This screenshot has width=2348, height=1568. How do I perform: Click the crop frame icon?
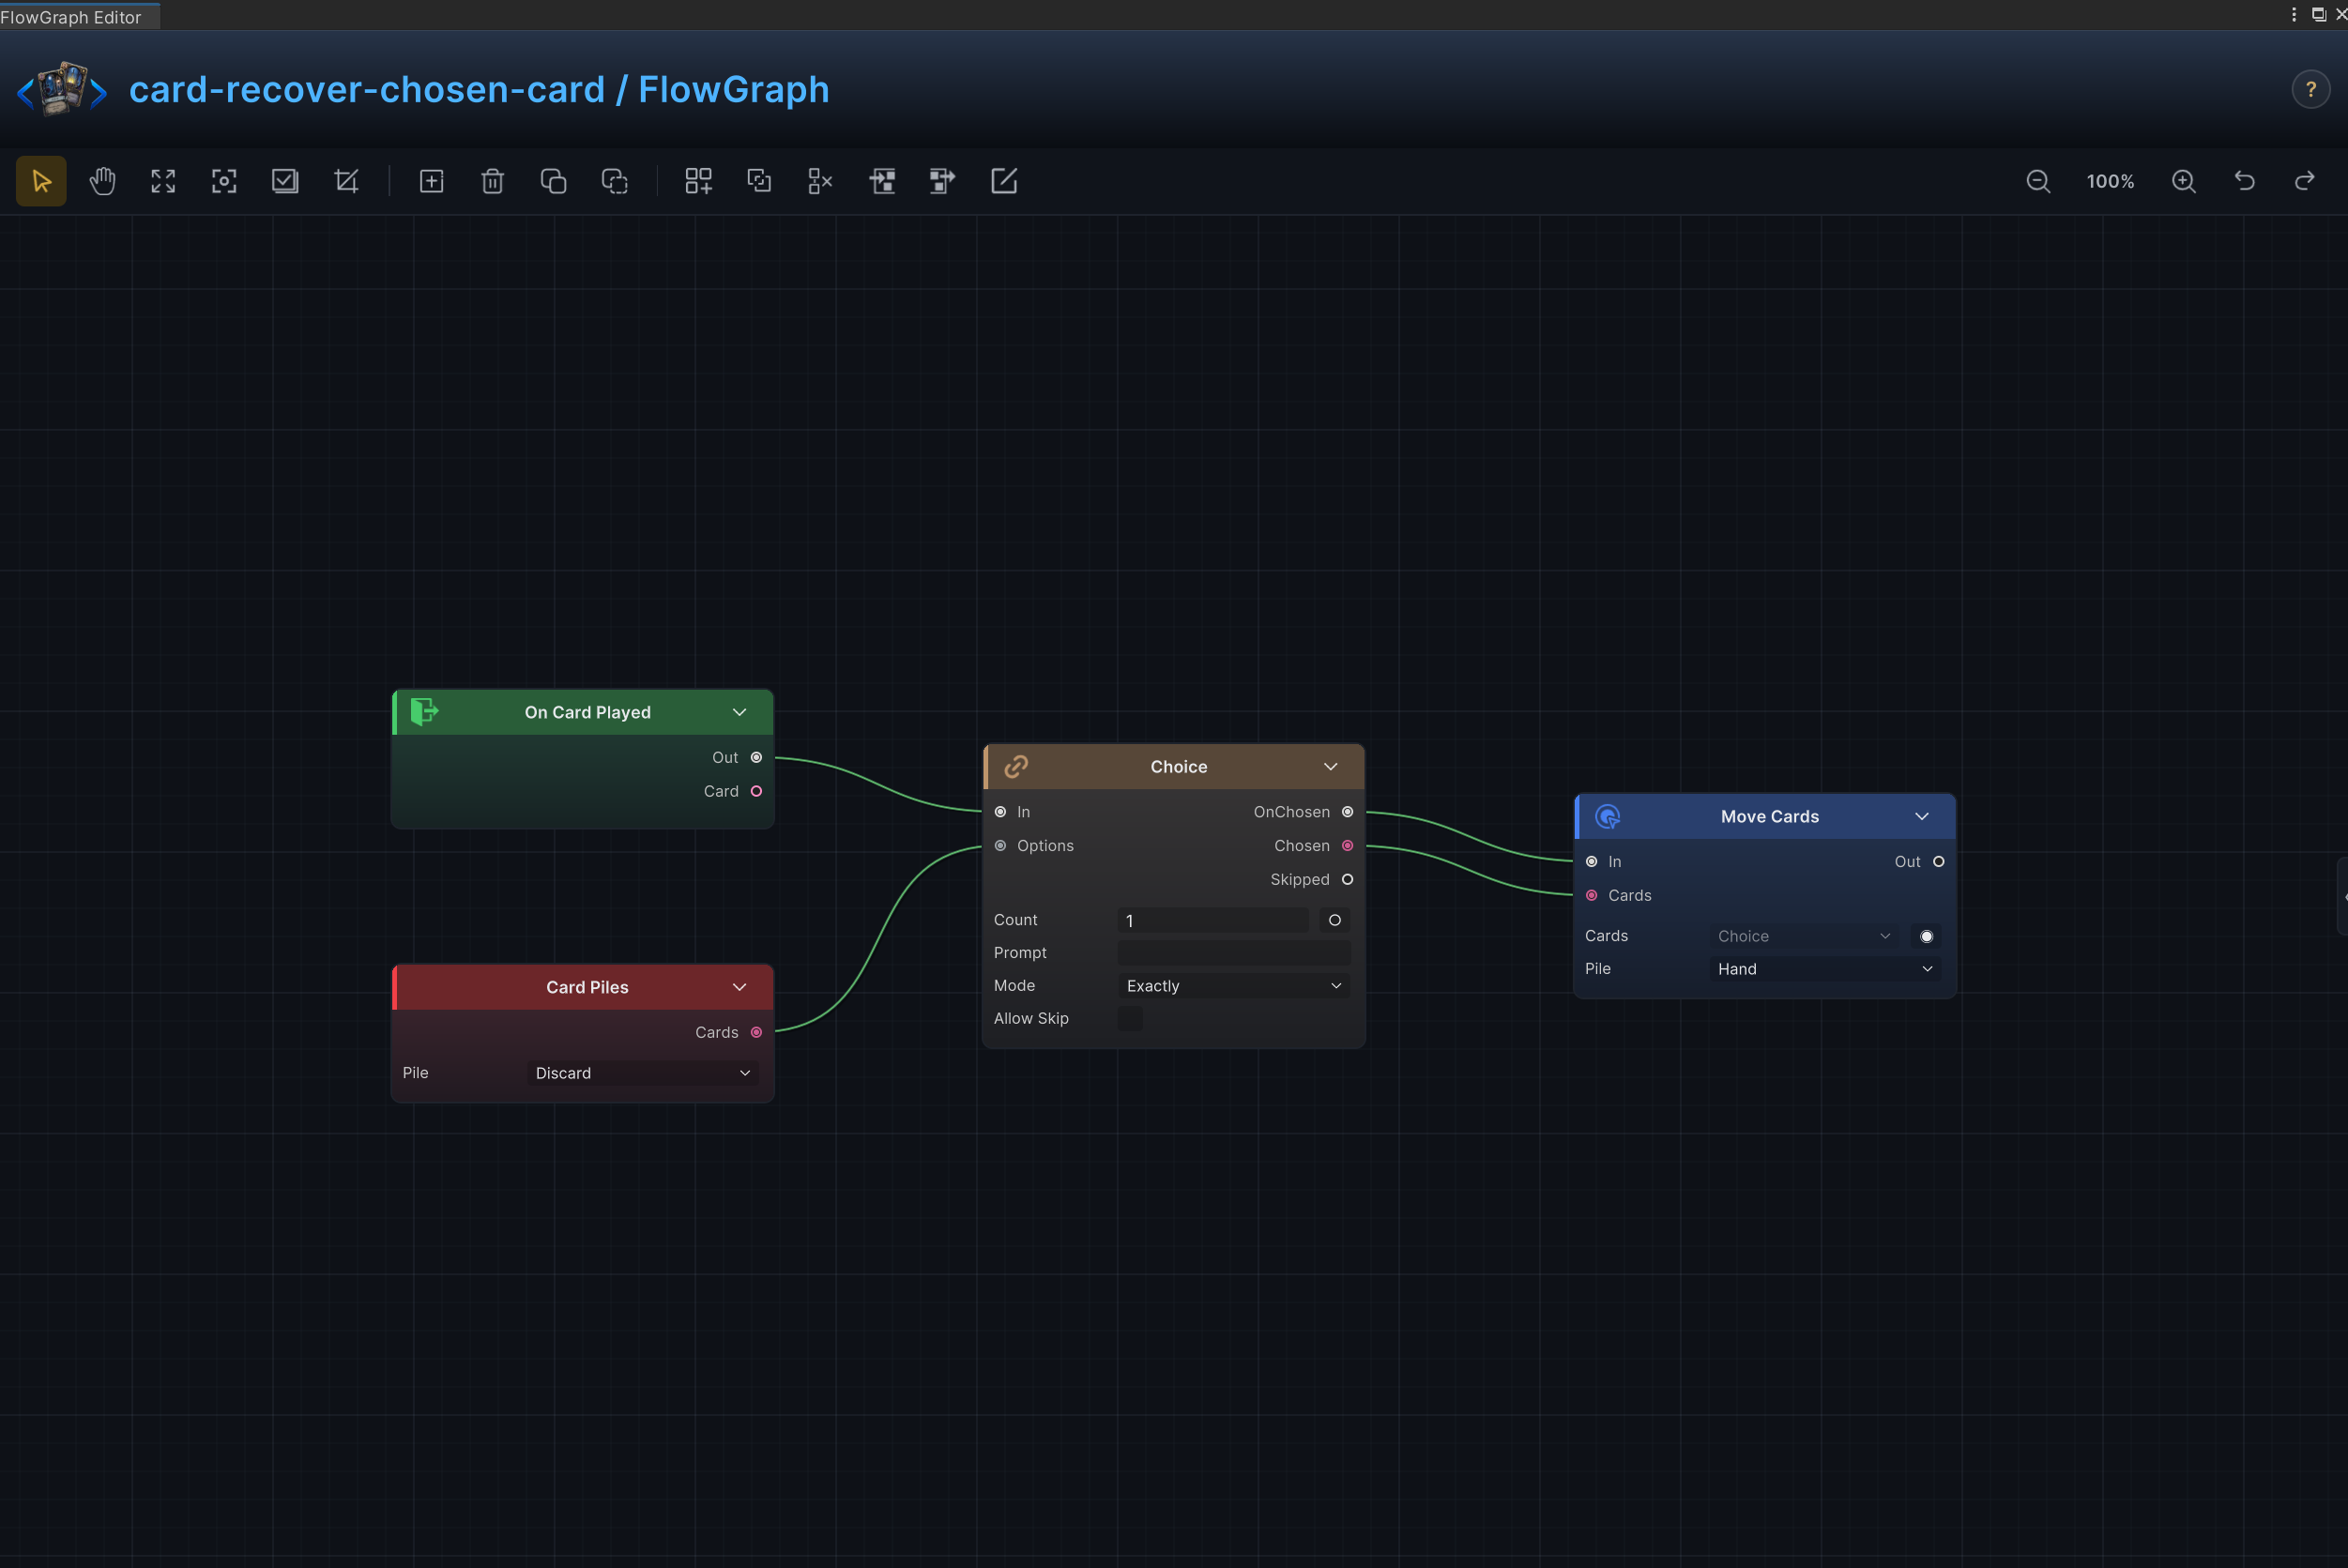point(346,181)
